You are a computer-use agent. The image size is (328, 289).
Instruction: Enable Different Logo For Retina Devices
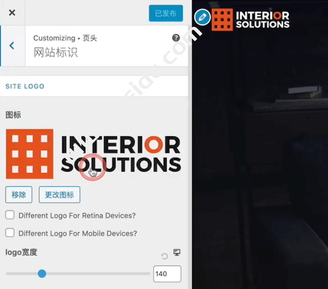click(x=10, y=215)
